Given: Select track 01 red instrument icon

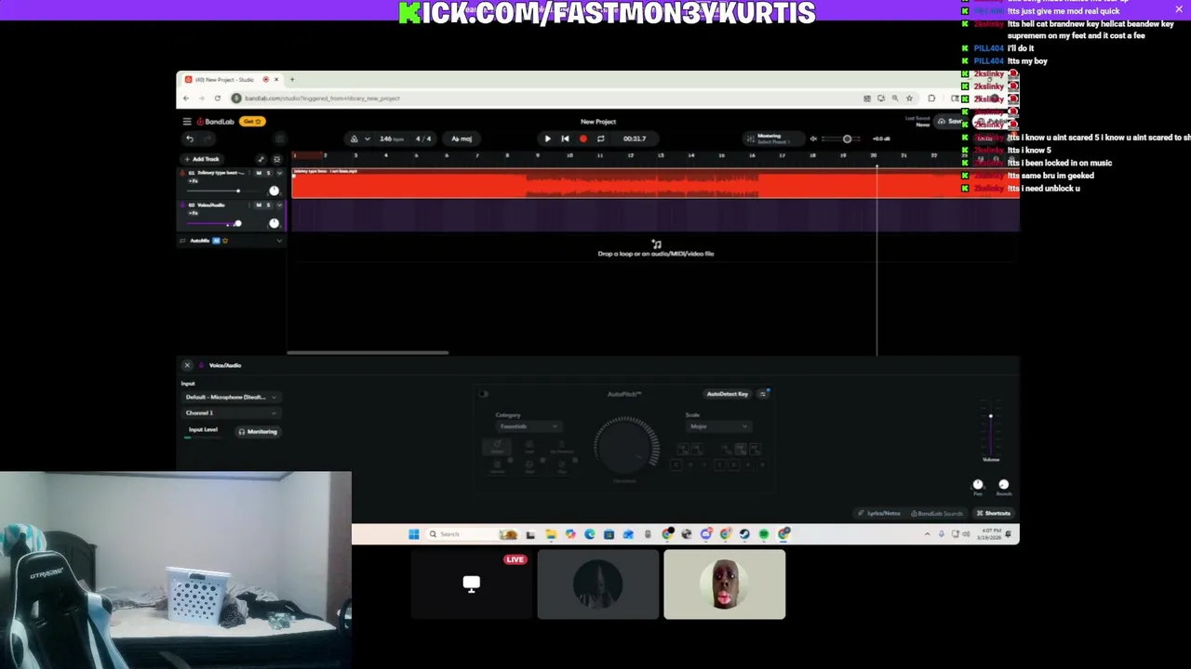Looking at the screenshot, I should [x=182, y=173].
